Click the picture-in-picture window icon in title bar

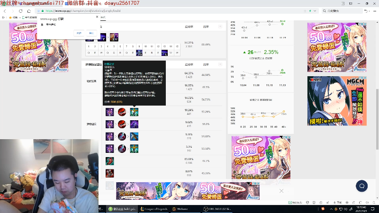pyautogui.click(x=343, y=4)
